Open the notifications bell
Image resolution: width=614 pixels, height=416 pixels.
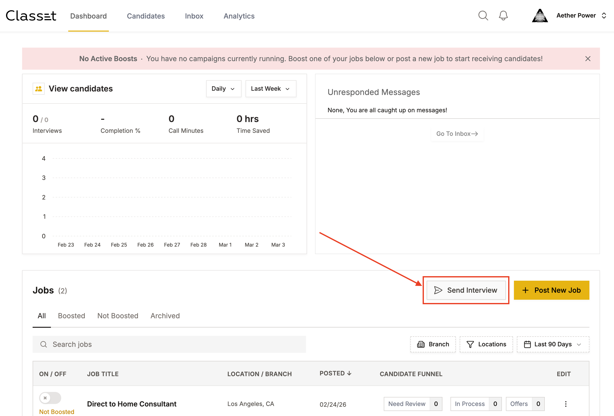pos(503,16)
